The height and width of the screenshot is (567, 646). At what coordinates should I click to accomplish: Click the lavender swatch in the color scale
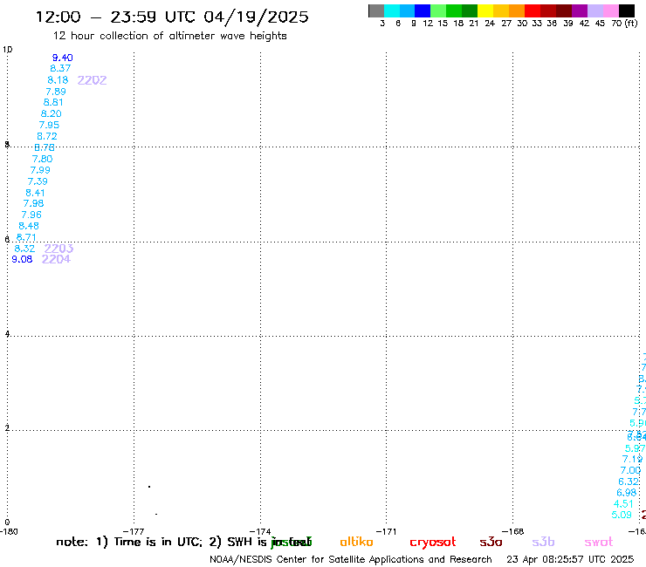595,10
